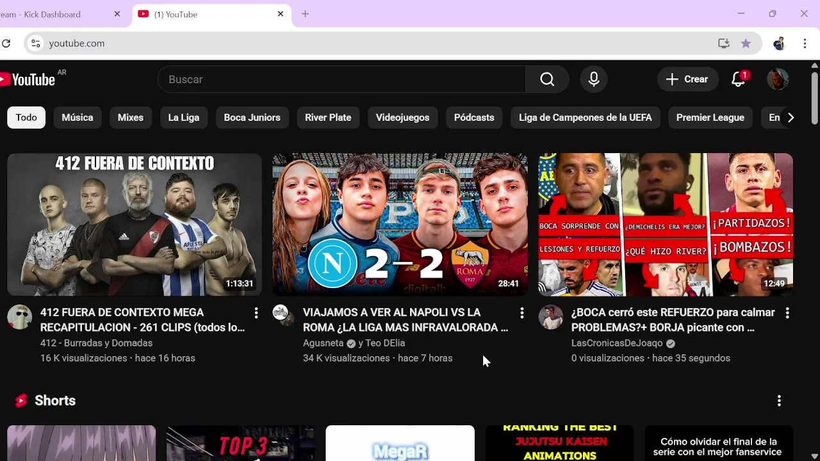820x461 pixels.
Task: Close the YouTube tab
Action: (x=280, y=14)
